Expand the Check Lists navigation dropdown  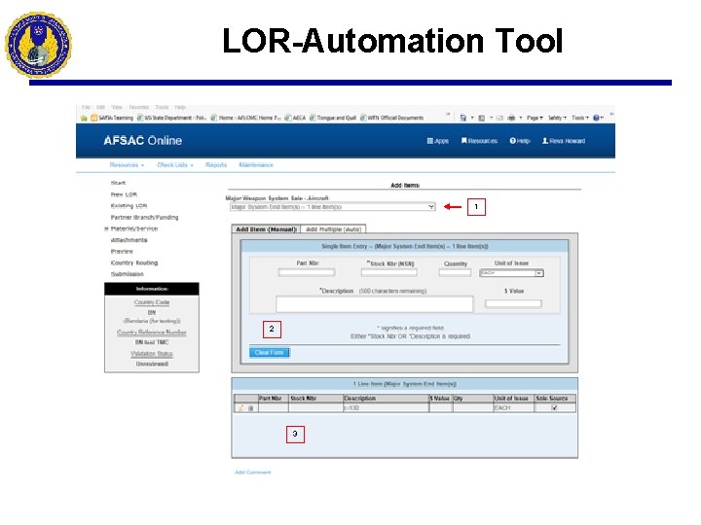click(175, 165)
